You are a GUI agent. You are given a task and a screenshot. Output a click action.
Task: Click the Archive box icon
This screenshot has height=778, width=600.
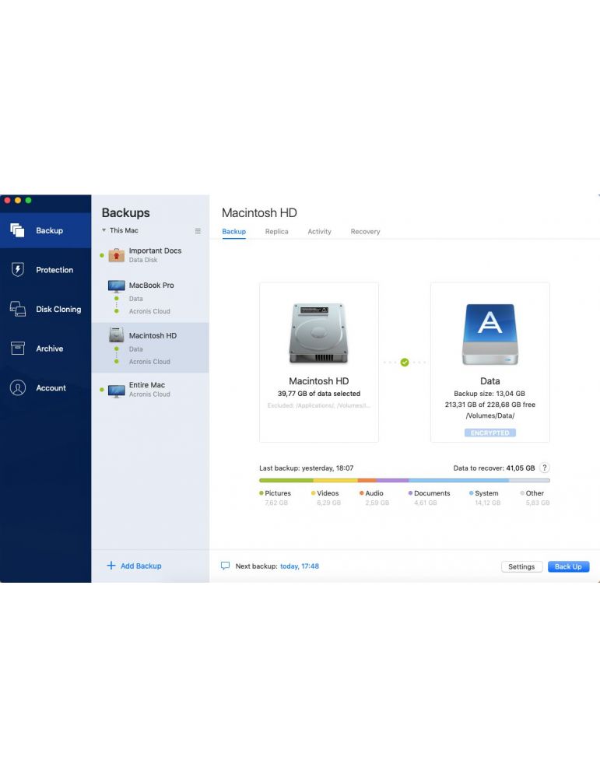tap(17, 349)
